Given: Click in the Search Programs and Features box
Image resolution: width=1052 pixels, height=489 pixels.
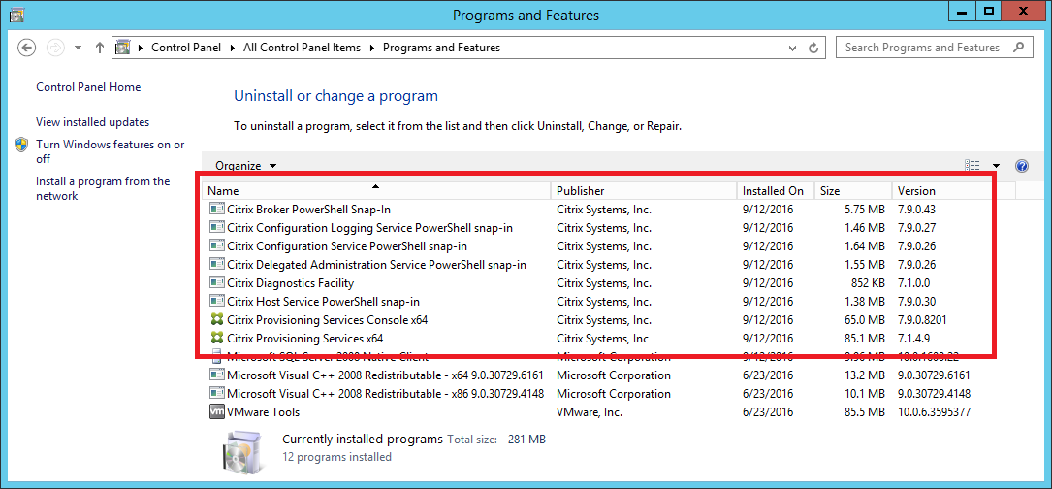Looking at the screenshot, I should [x=921, y=48].
